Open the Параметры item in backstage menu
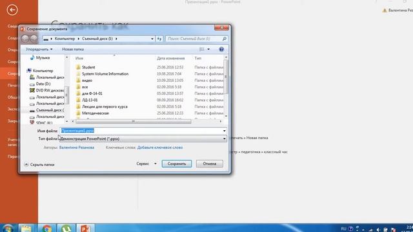The image size is (413, 232). [13, 156]
